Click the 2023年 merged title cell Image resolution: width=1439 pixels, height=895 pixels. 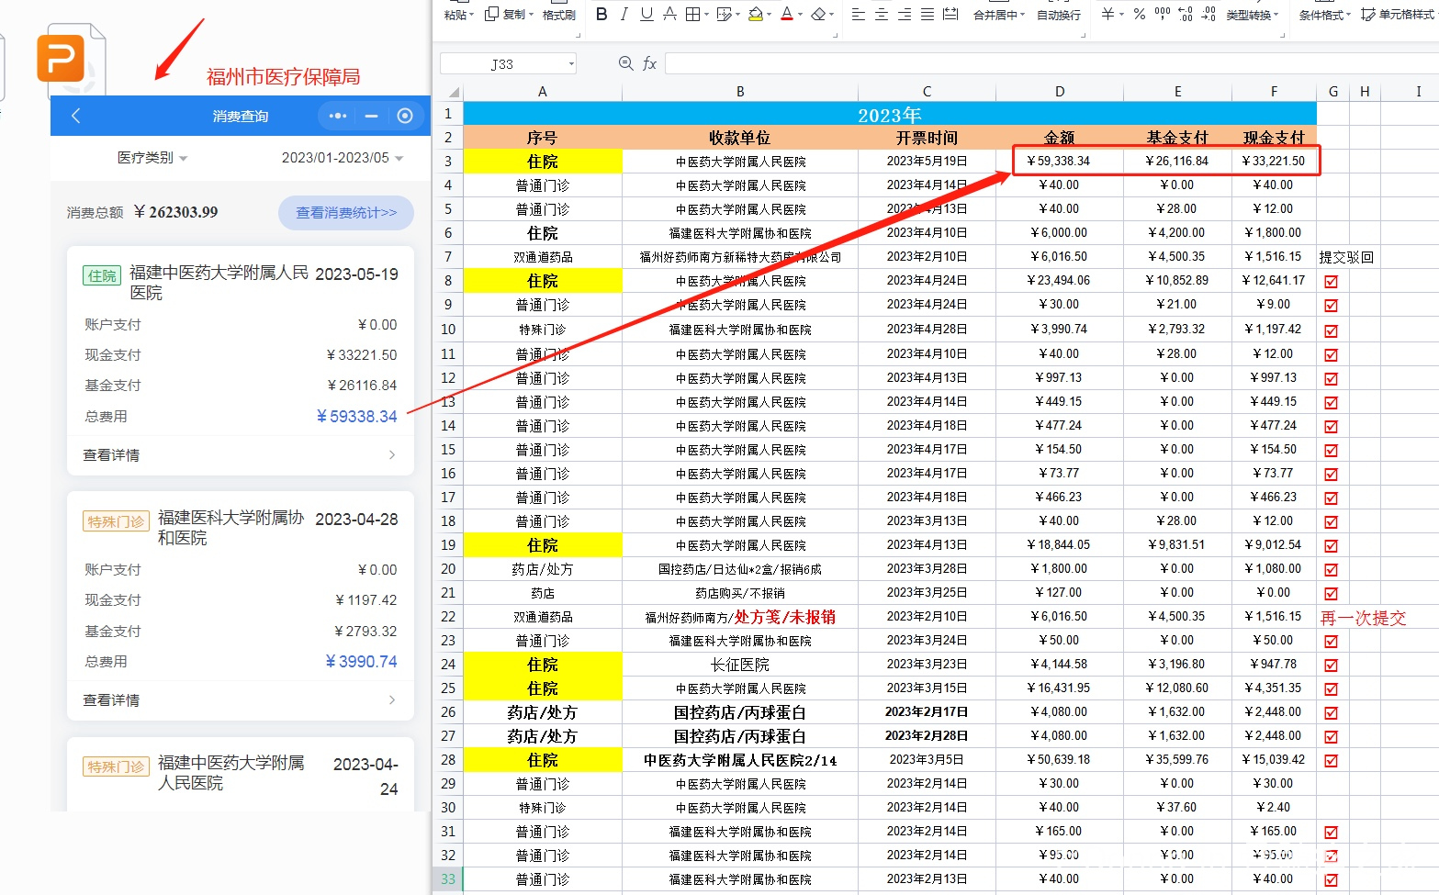890,115
